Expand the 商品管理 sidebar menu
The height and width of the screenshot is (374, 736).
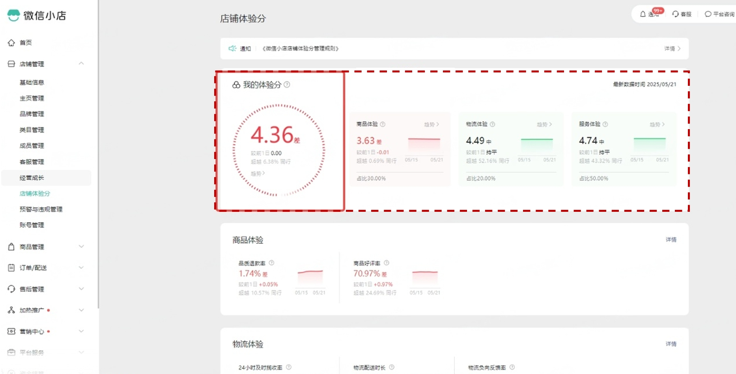point(81,247)
